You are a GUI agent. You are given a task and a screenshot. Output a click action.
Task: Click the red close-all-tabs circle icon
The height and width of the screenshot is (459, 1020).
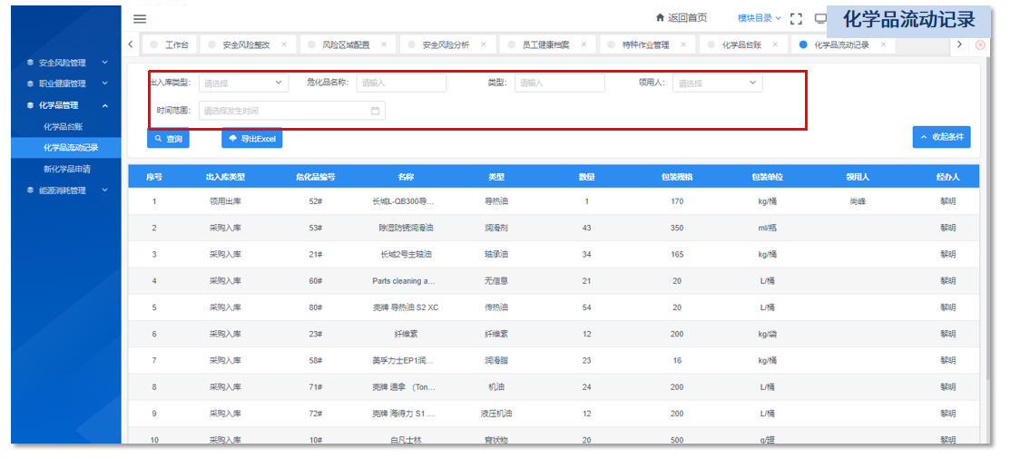click(980, 44)
